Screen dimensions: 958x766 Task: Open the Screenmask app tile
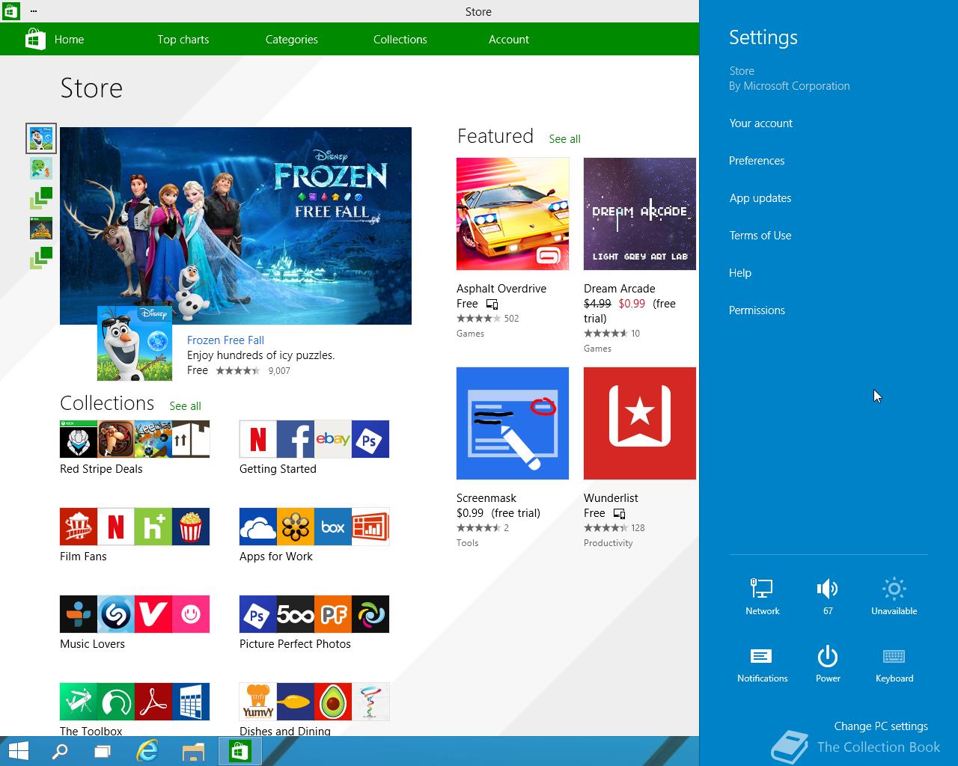click(513, 423)
